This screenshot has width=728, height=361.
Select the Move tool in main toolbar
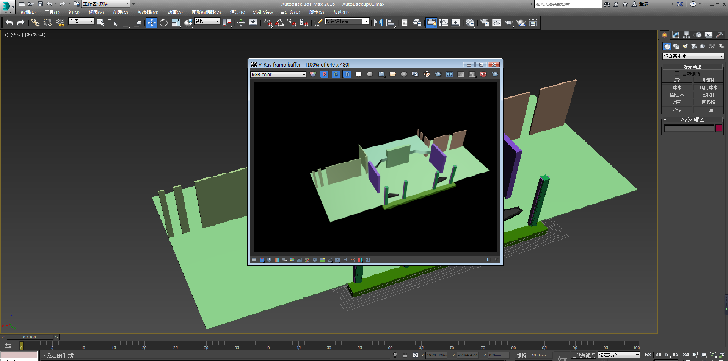[x=151, y=23]
